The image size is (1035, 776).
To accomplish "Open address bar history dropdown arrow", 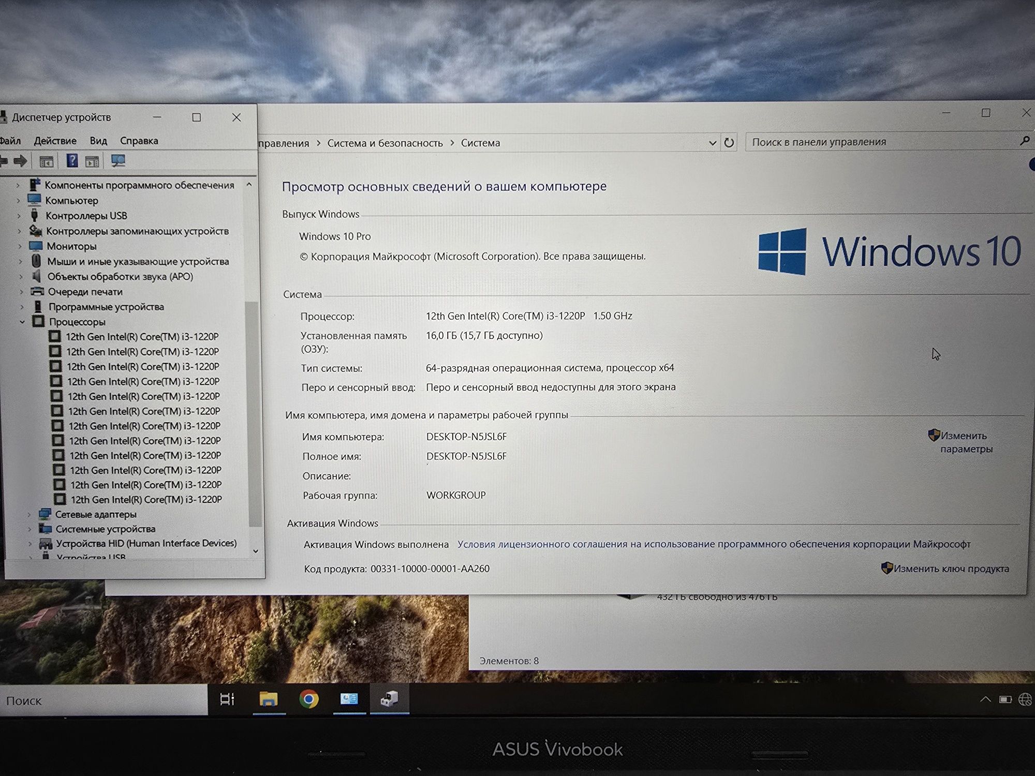I will pyautogui.click(x=712, y=143).
